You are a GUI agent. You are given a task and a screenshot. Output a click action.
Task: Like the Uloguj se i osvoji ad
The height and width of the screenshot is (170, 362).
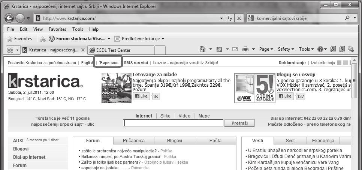[x=285, y=96]
